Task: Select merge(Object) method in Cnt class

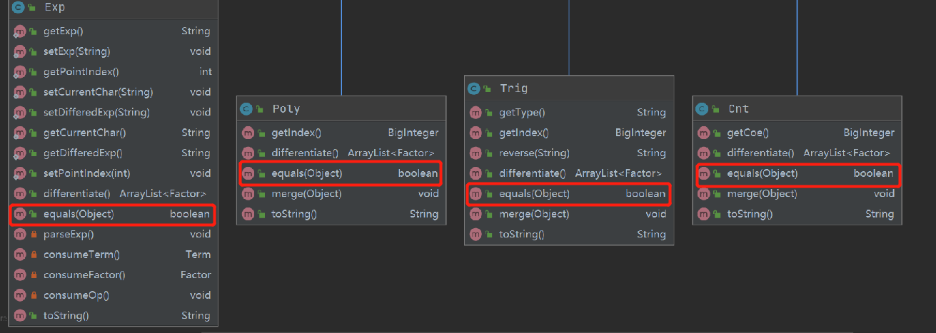Action: [x=762, y=194]
